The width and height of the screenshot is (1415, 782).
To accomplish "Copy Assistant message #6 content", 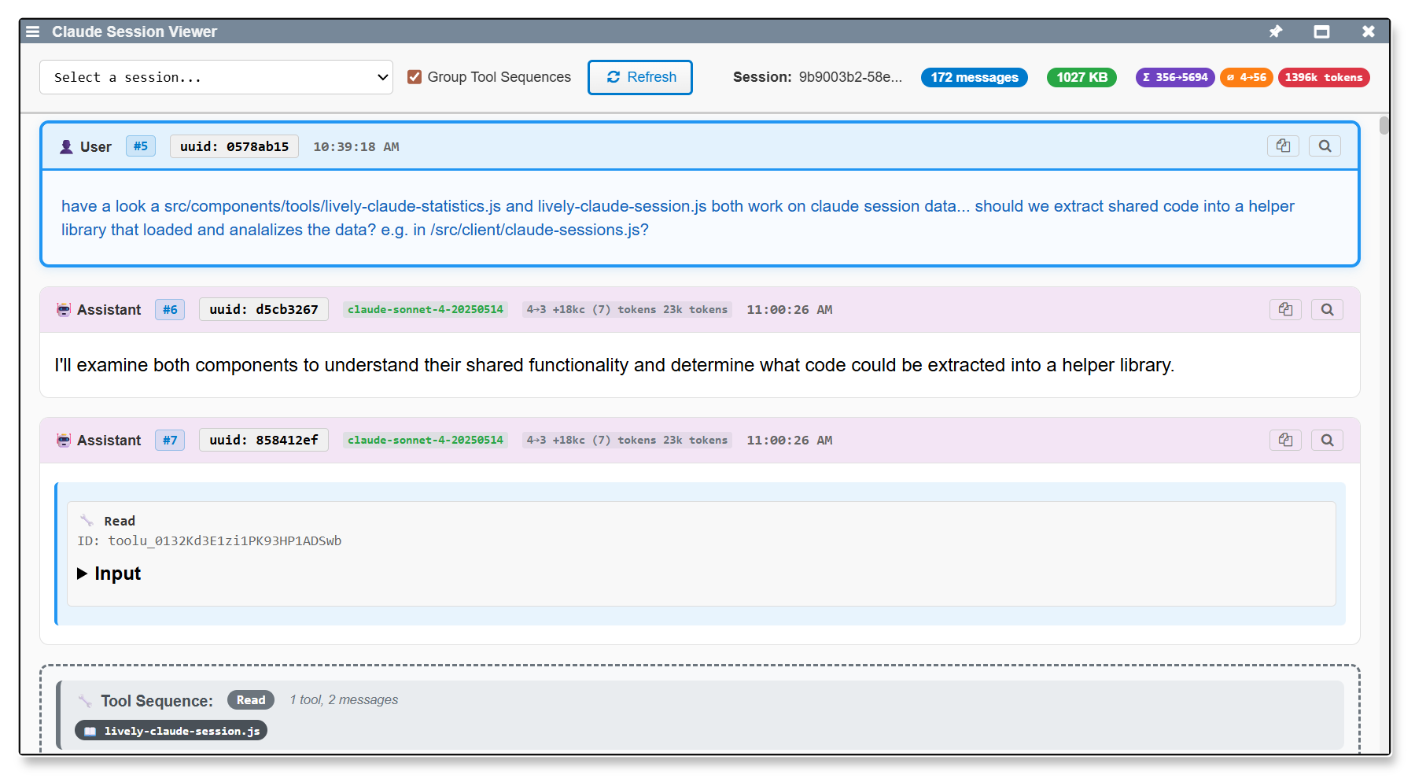I will tap(1284, 310).
